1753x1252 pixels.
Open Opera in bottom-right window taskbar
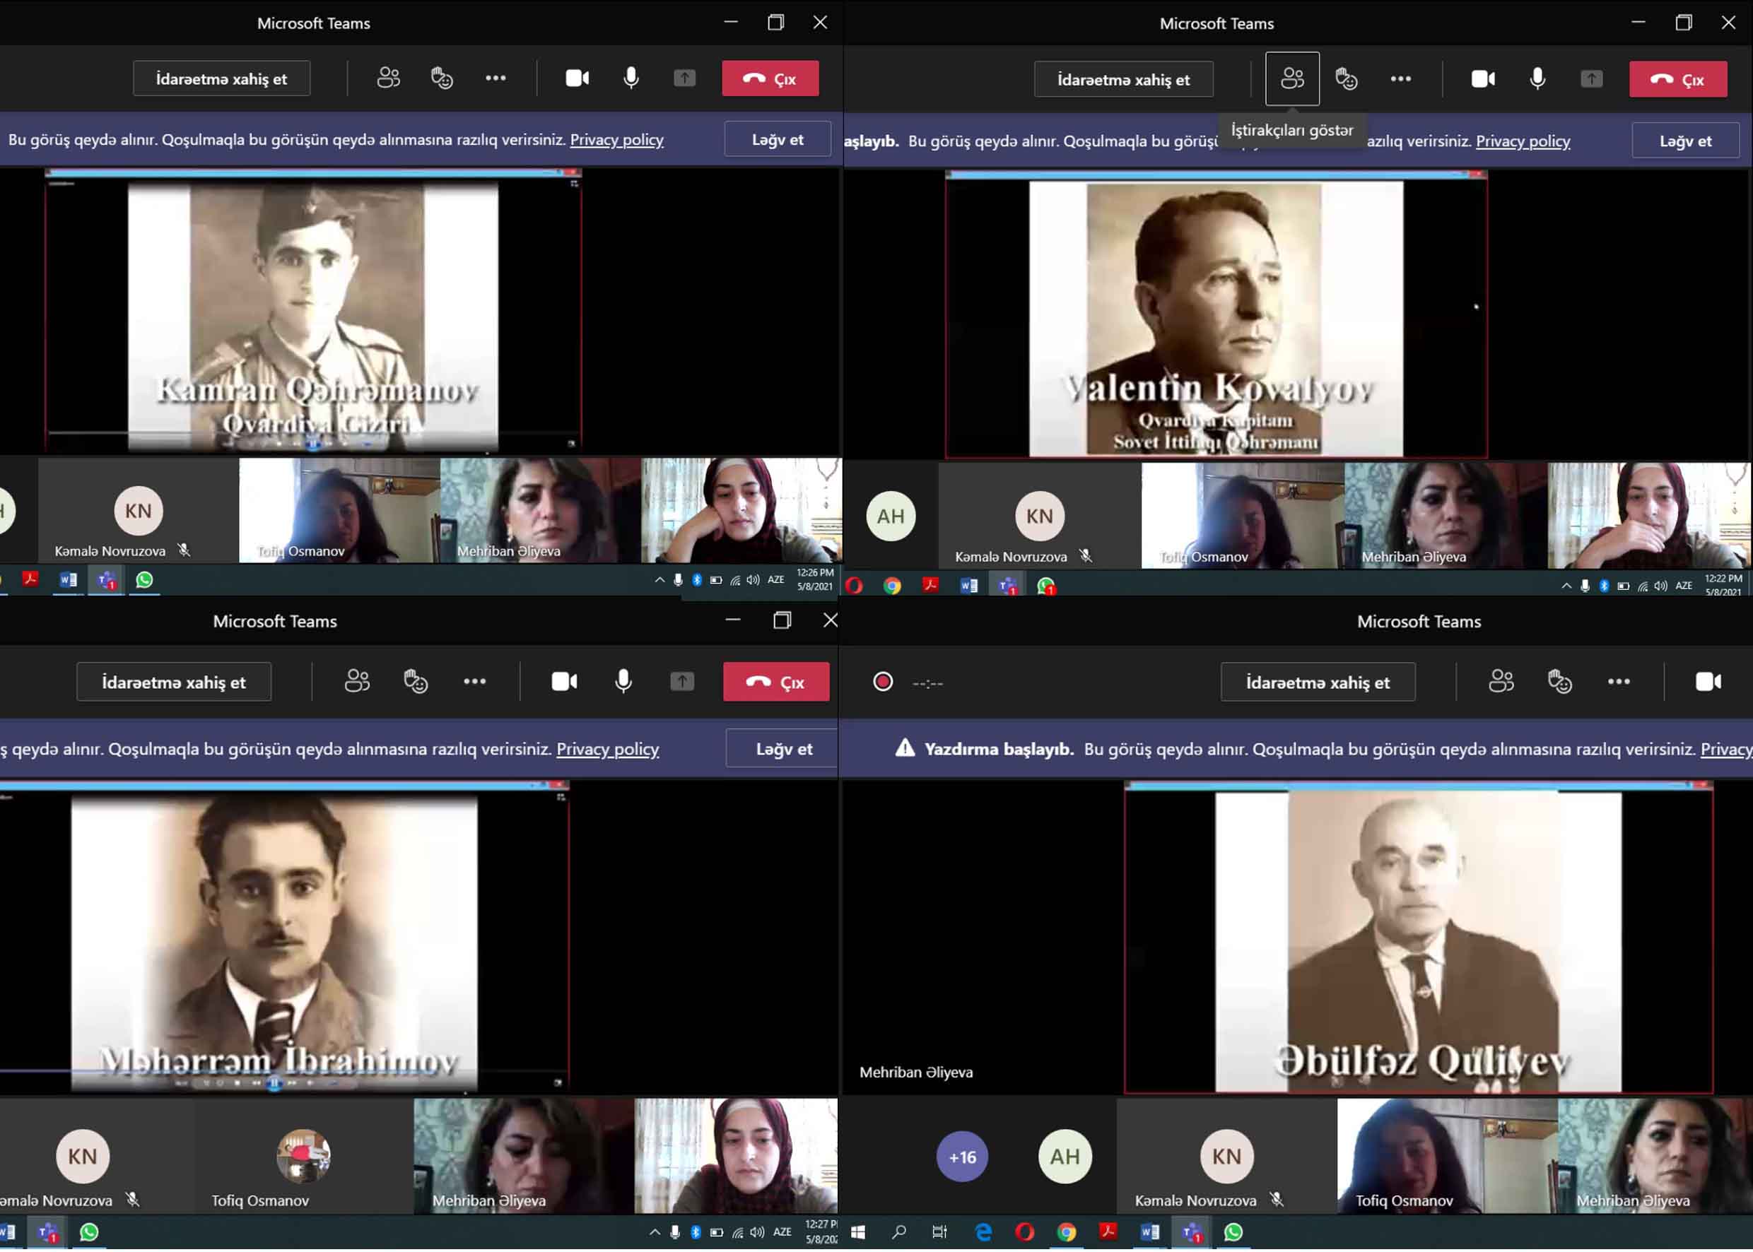pyautogui.click(x=1024, y=1232)
